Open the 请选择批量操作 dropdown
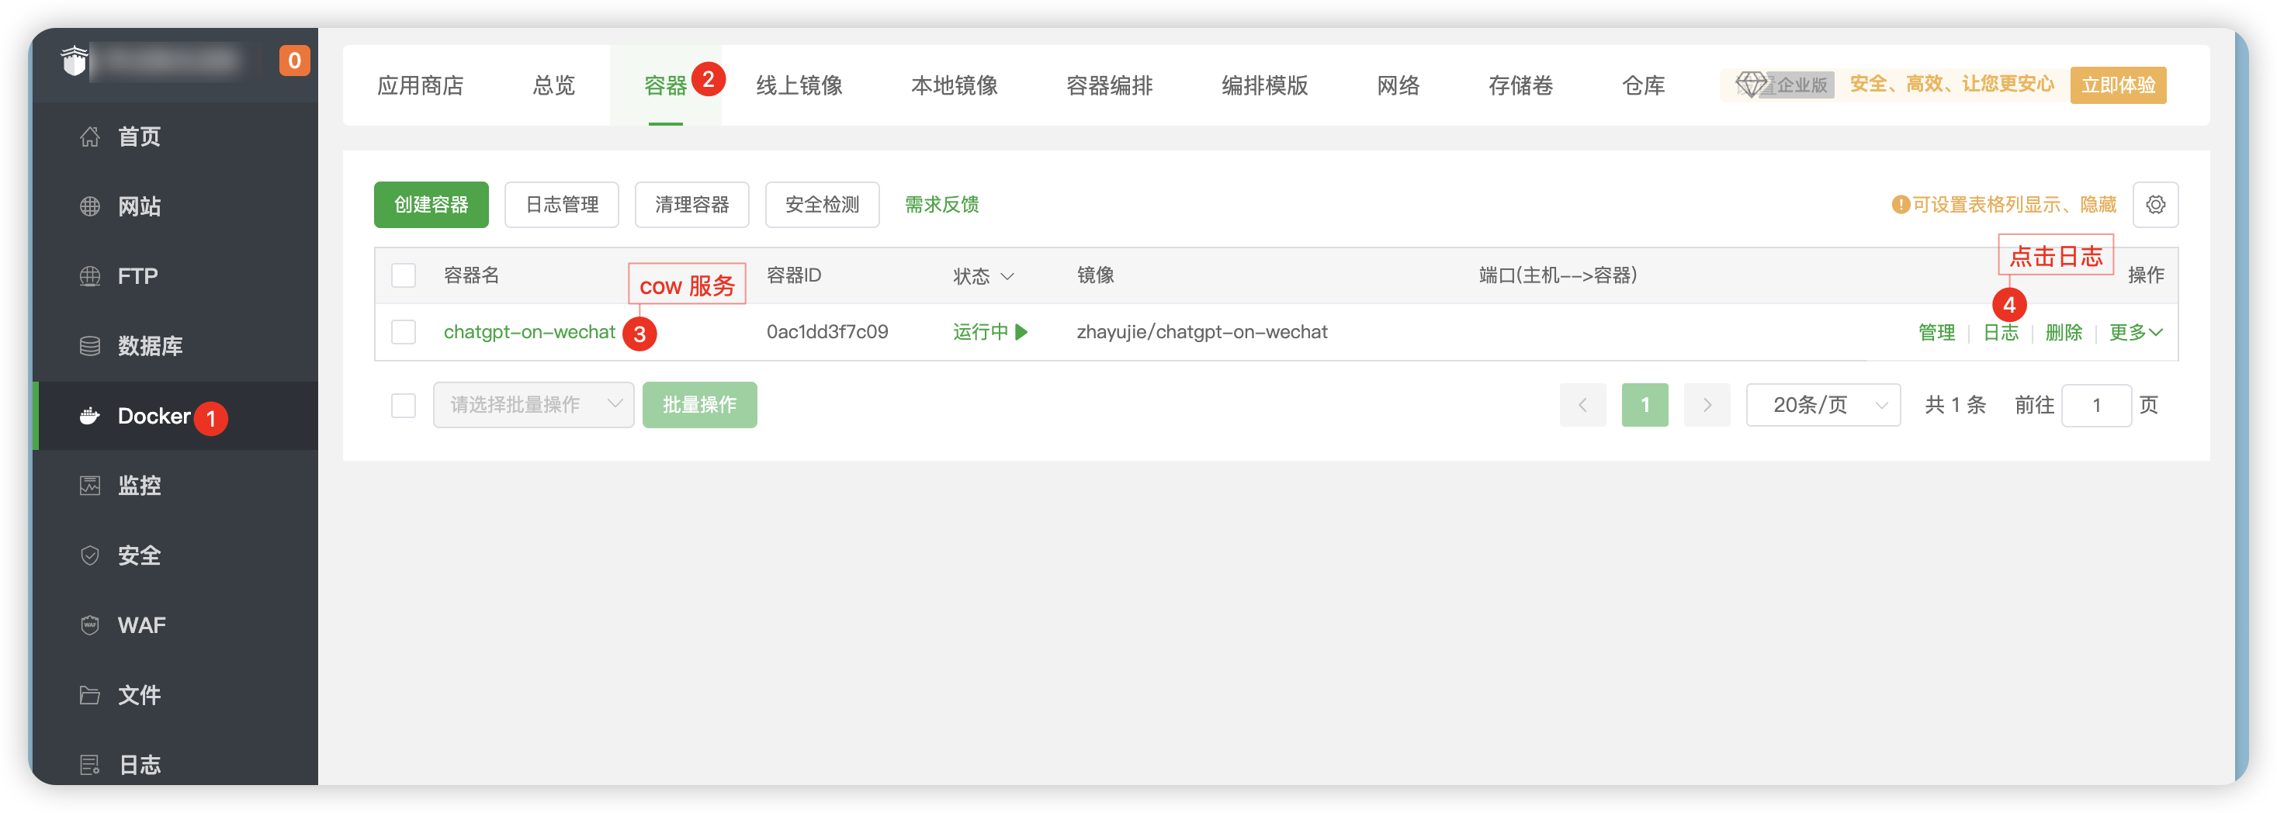This screenshot has width=2277, height=813. point(533,406)
